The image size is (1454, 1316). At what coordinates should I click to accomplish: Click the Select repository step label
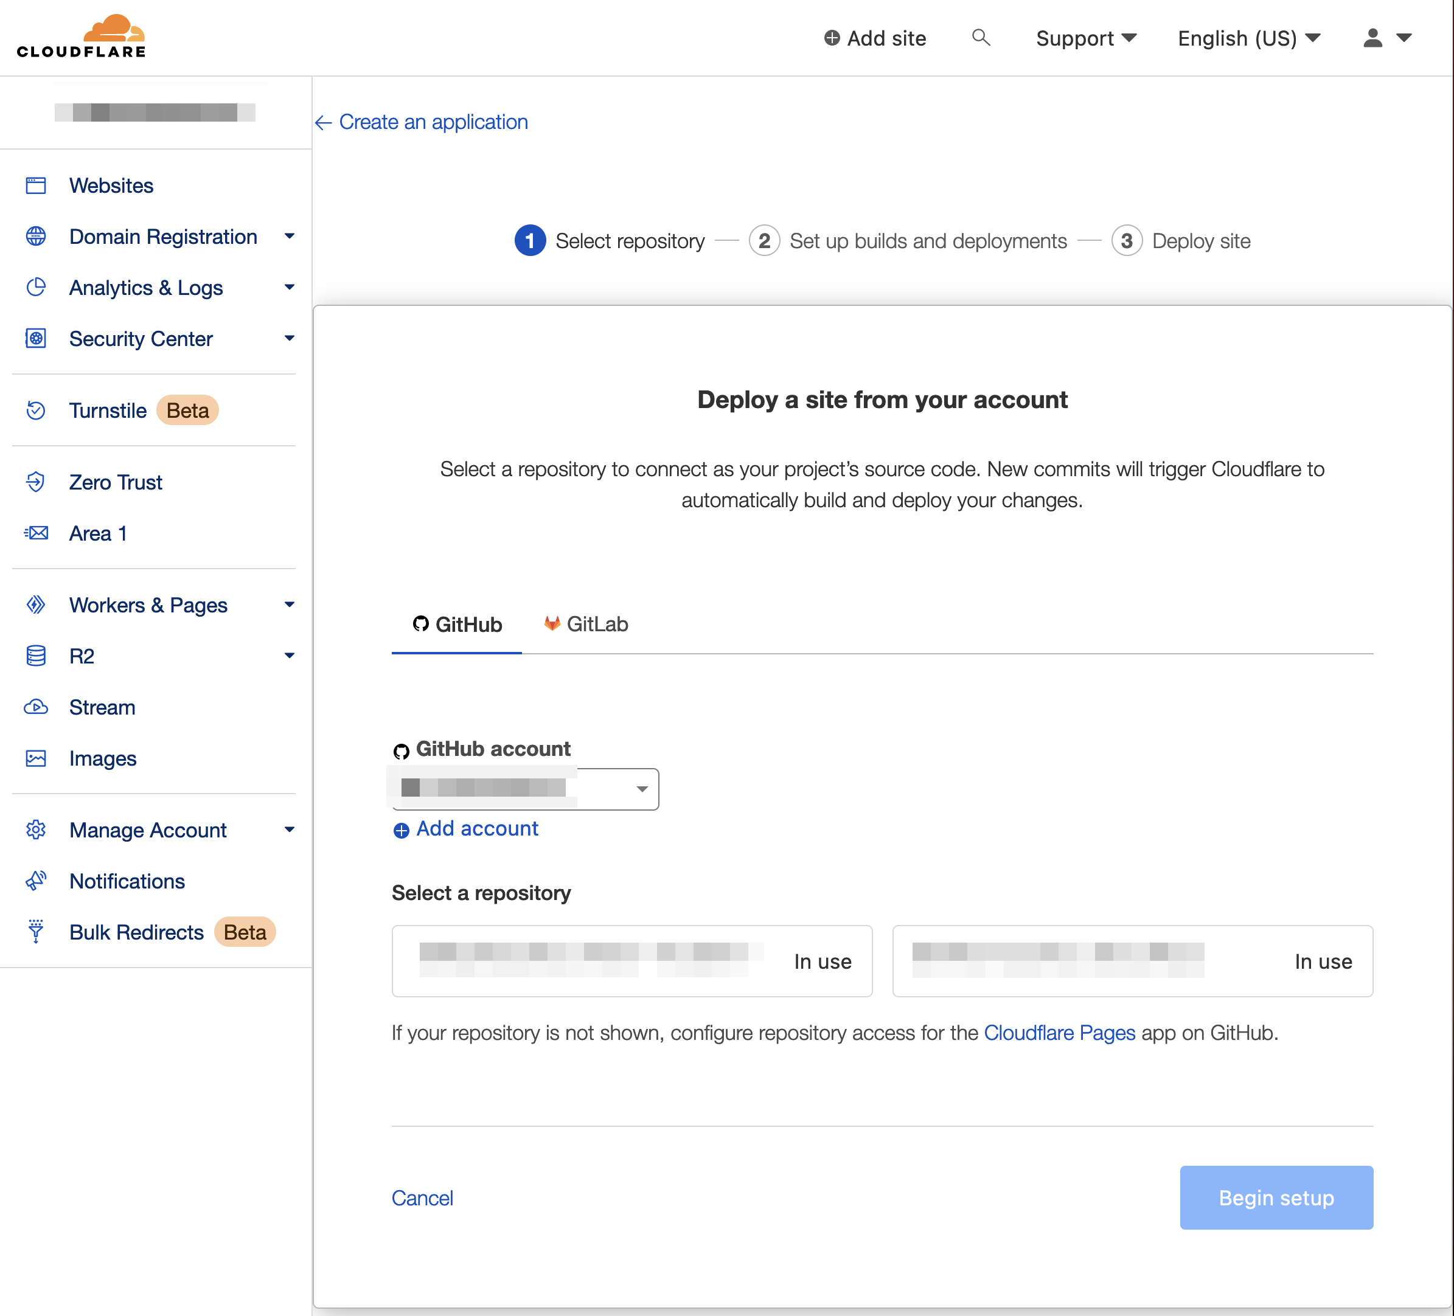[x=630, y=241]
